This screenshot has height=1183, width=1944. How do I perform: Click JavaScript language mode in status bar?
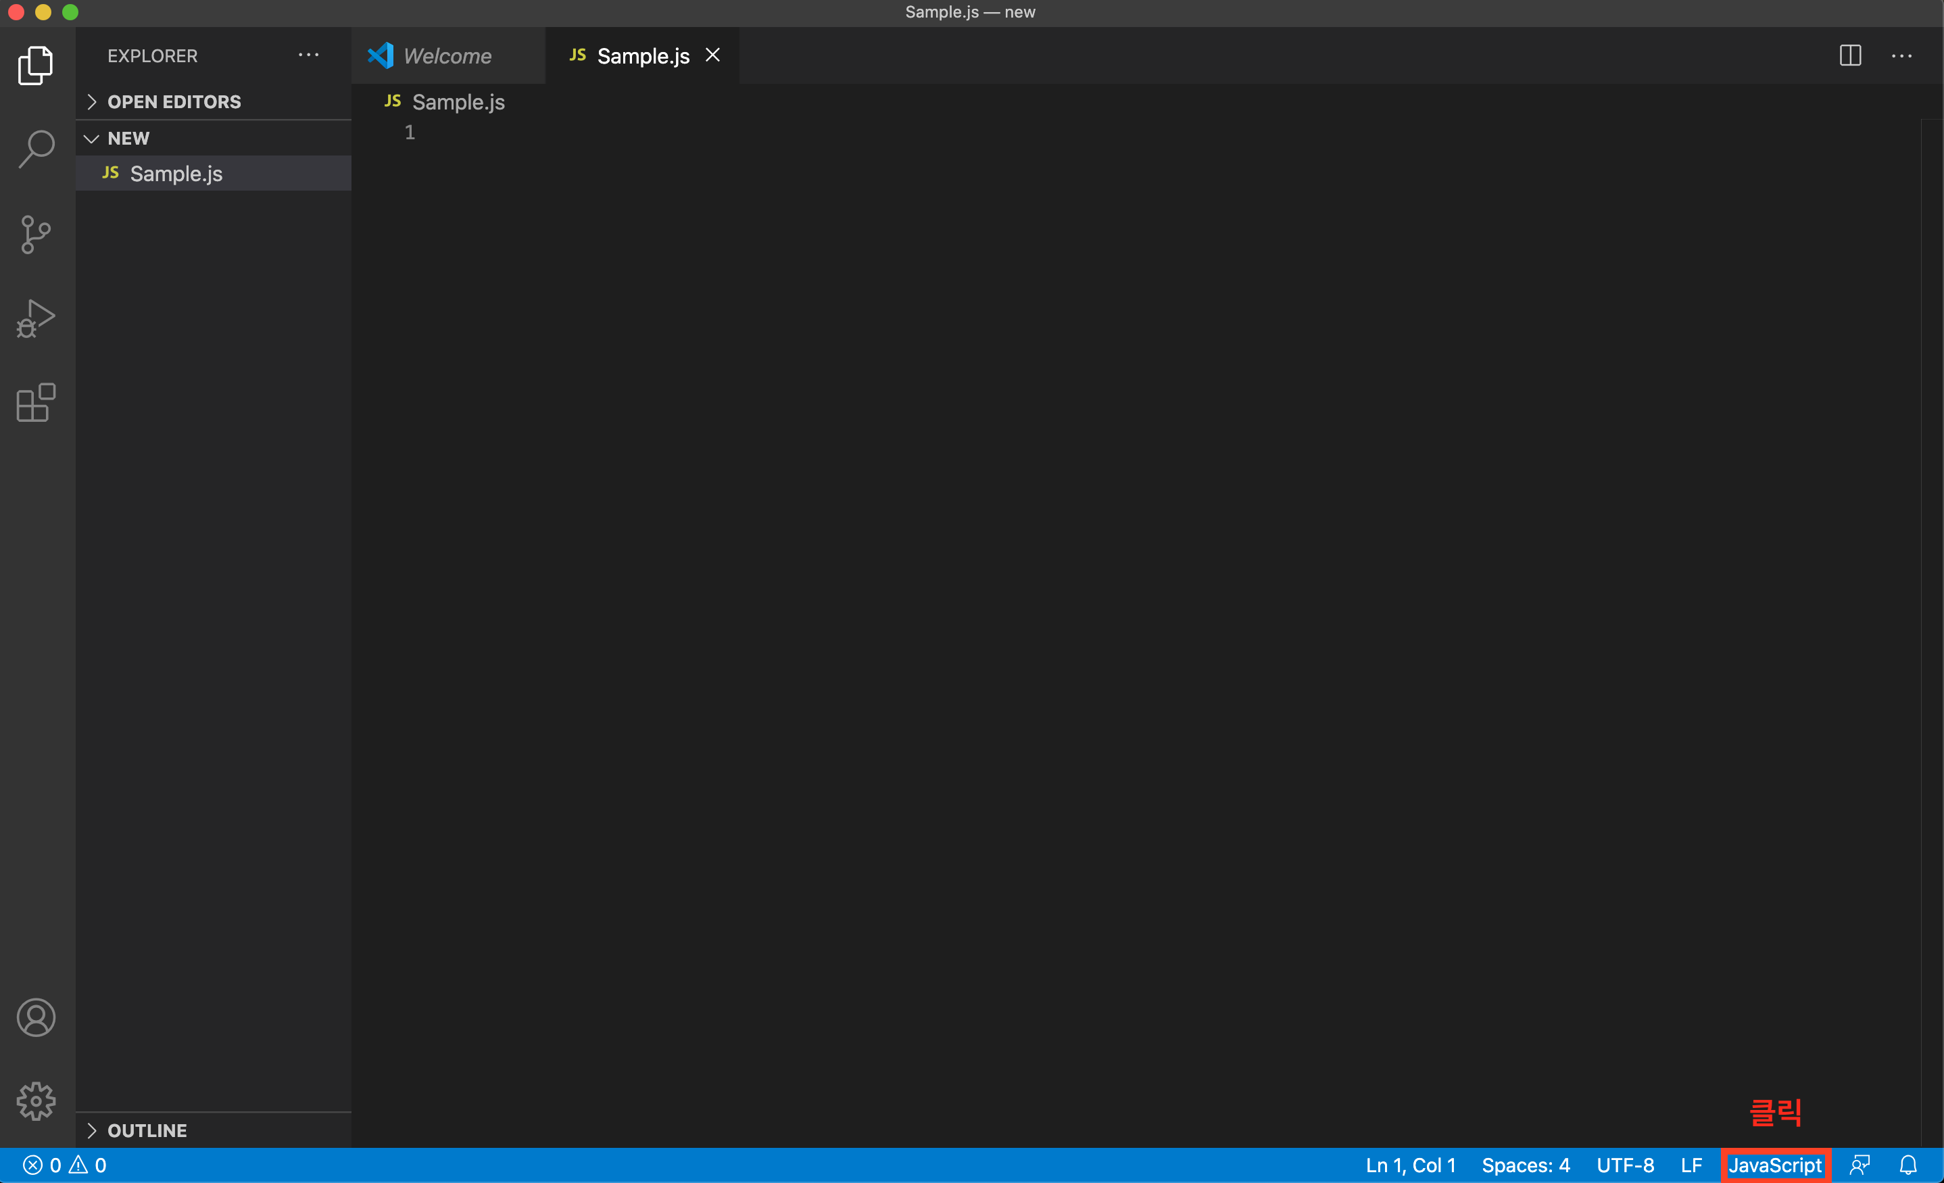click(1775, 1165)
